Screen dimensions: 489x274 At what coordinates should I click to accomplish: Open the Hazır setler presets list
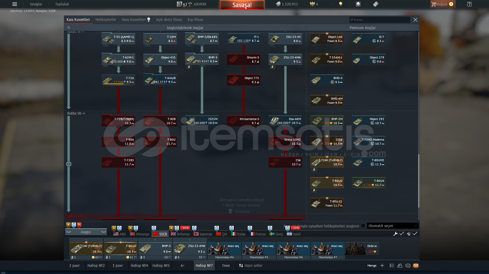click(x=251, y=266)
